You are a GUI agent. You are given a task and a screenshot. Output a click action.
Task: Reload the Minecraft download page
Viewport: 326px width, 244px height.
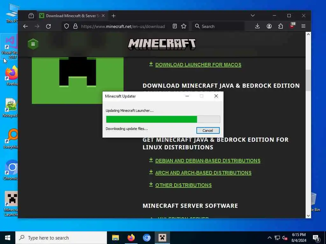pyautogui.click(x=48, y=26)
